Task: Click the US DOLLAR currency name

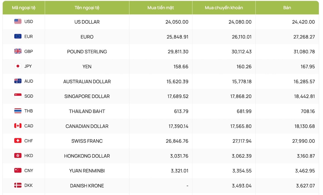Action: [x=87, y=22]
